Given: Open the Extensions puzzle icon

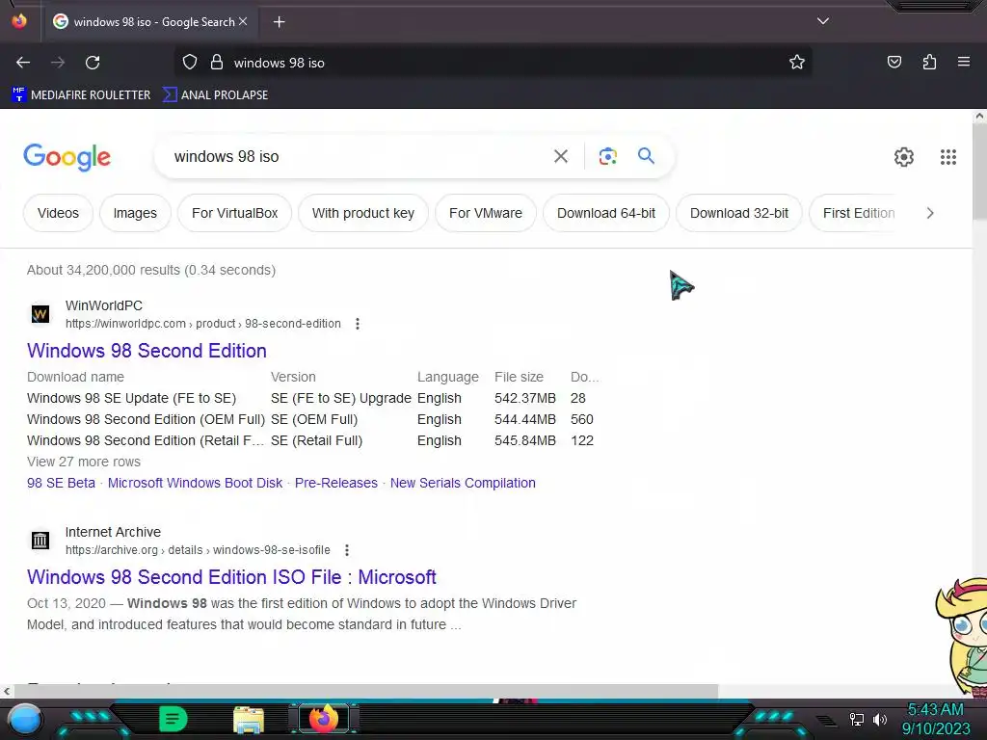Looking at the screenshot, I should (929, 63).
